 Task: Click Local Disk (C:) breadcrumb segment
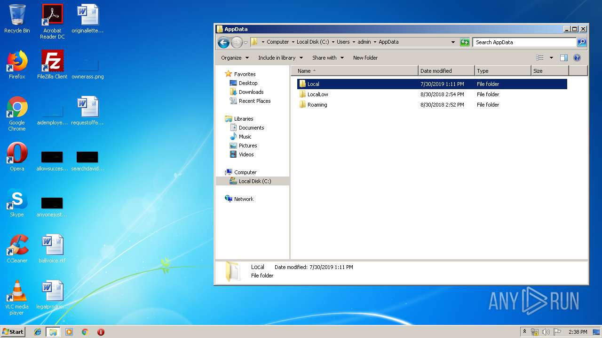tap(313, 42)
